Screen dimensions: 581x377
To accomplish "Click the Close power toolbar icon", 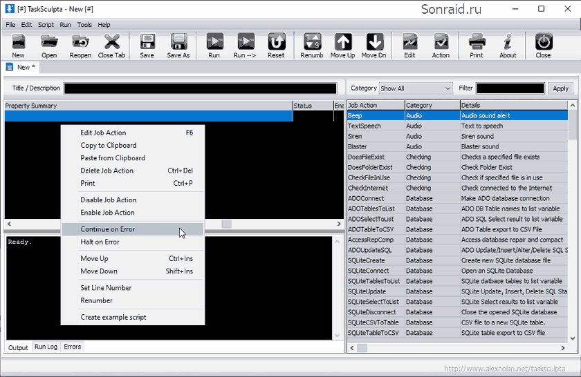I will (x=543, y=42).
